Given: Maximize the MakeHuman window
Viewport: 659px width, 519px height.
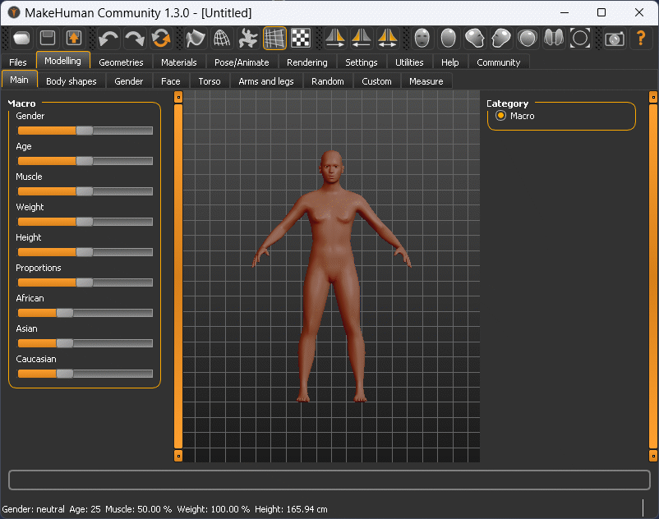Looking at the screenshot, I should click(601, 12).
